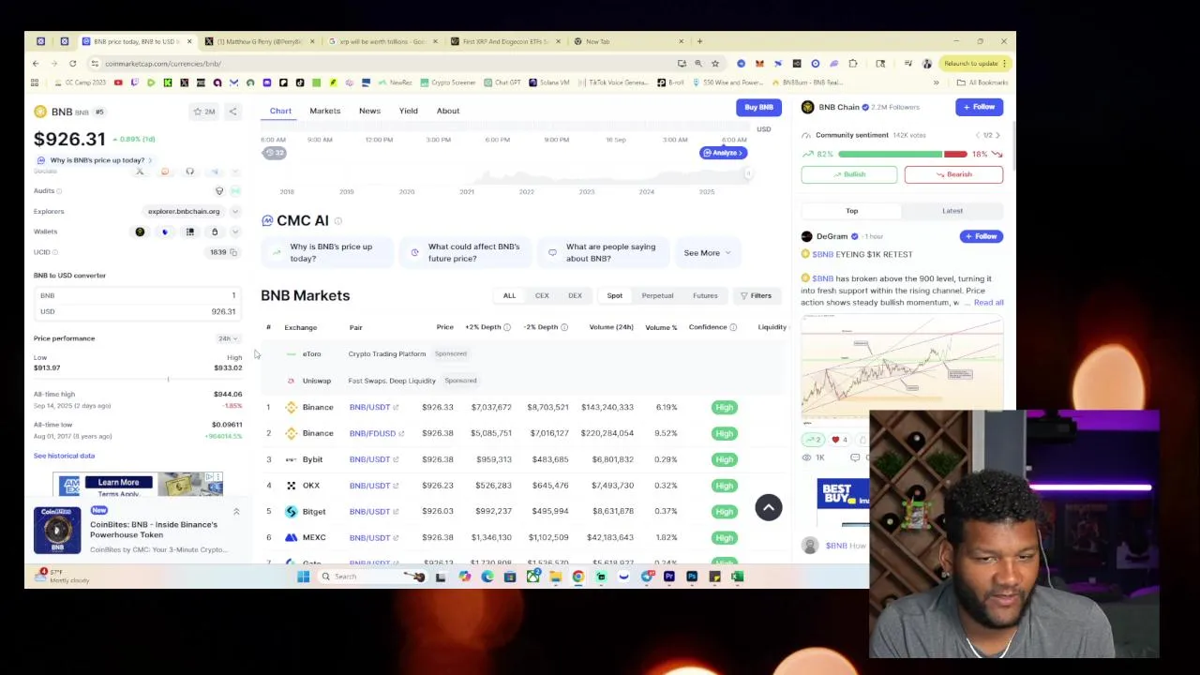Open the Markets tab
This screenshot has width=1200, height=675.
[325, 111]
